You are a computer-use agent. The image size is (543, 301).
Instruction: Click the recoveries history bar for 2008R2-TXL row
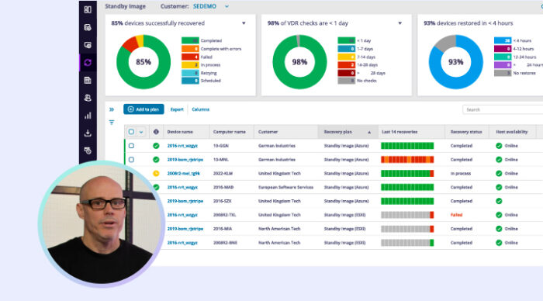coord(407,215)
